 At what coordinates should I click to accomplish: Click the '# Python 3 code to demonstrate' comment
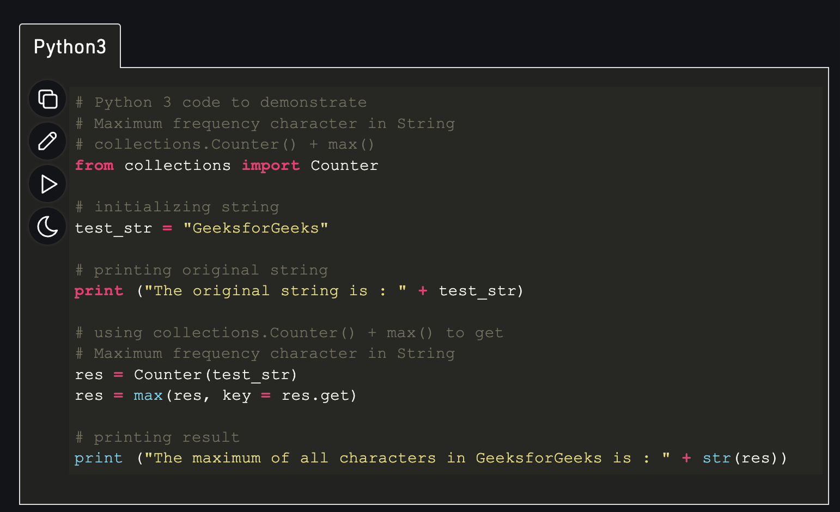(221, 102)
